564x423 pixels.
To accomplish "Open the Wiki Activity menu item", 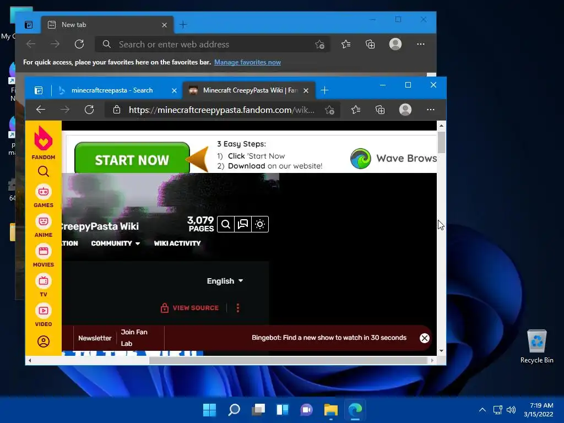I will point(177,243).
